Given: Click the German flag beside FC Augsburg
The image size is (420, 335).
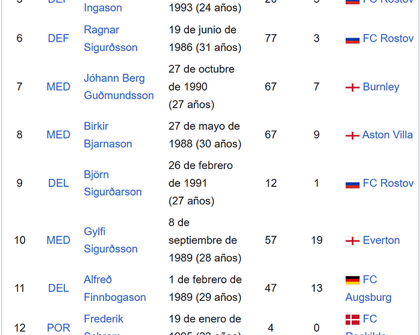Looking at the screenshot, I should pos(352,280).
